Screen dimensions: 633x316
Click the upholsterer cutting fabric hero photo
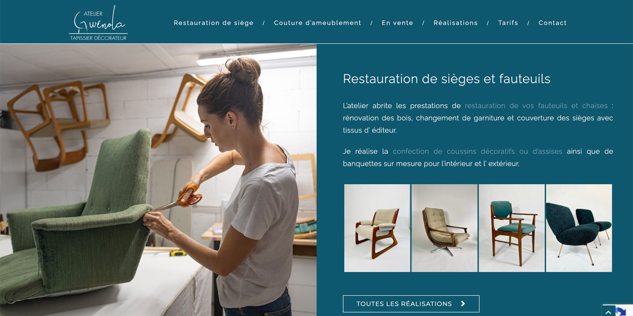158,180
